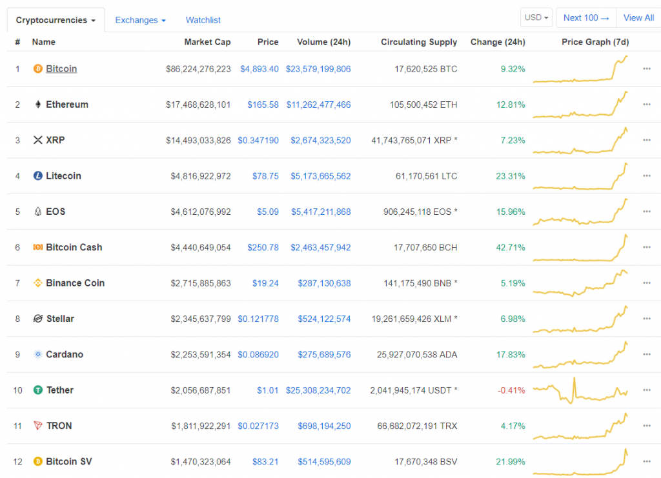Click the TRON logo icon
This screenshot has height=478, width=661.
coord(37,425)
